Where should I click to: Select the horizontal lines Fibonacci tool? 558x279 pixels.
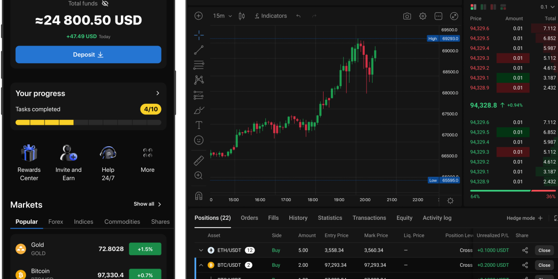pos(199,65)
